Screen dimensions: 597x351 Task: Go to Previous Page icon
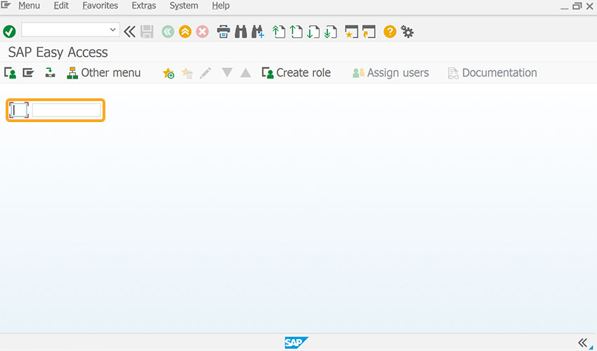[296, 32]
